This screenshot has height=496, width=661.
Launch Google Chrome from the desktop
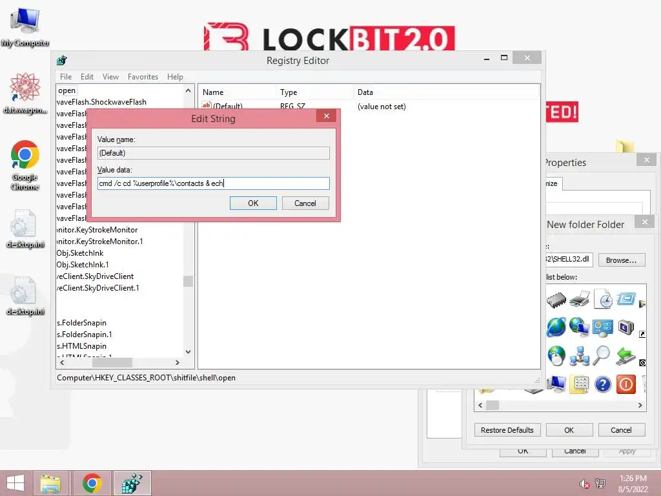coord(25,165)
